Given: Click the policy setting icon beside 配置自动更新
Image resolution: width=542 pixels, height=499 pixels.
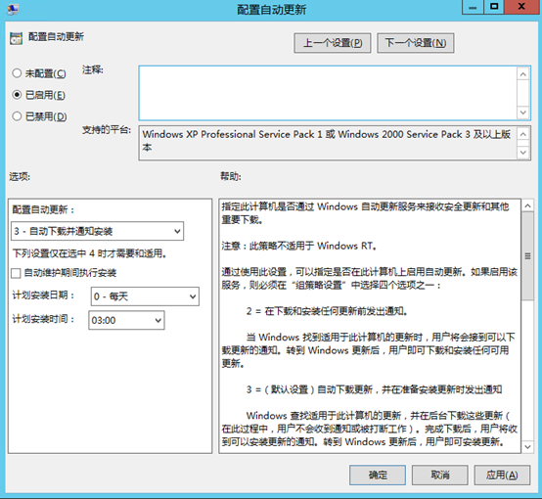Looking at the screenshot, I should coord(16,38).
